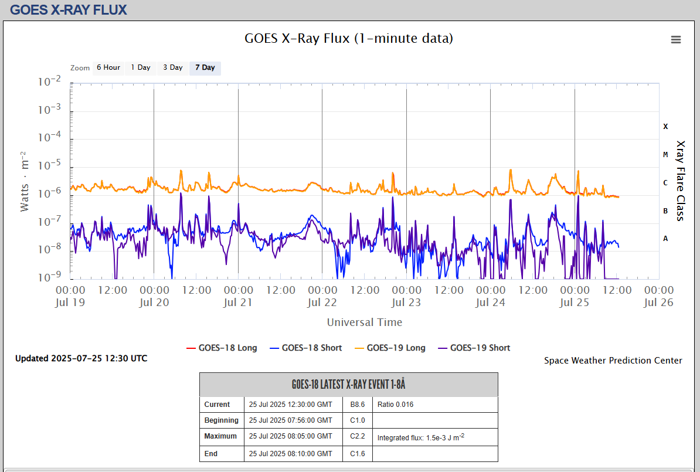Click the Beginning row label
700x472 pixels.
pyautogui.click(x=222, y=420)
